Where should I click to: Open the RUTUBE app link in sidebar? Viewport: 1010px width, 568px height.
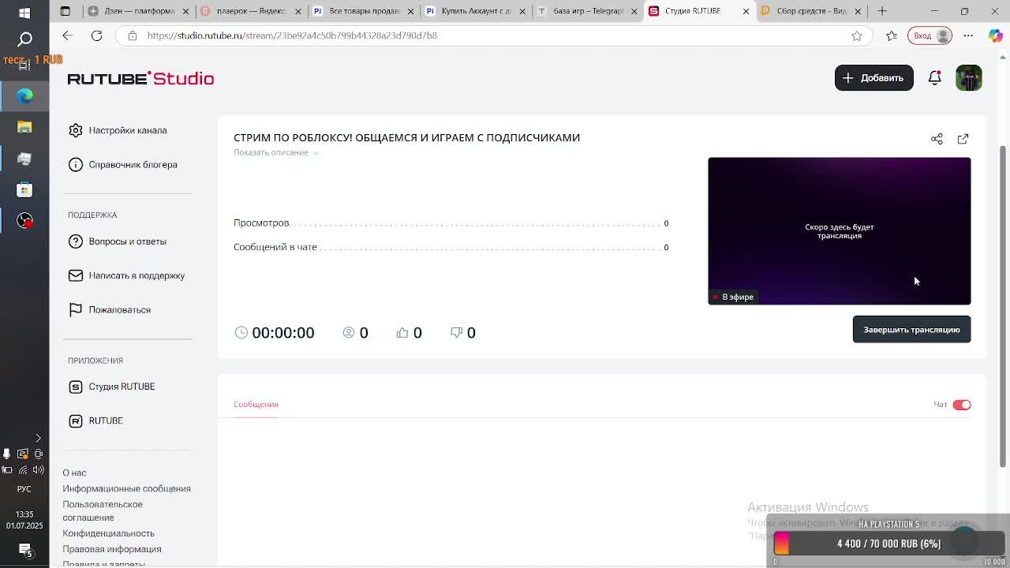(96, 420)
